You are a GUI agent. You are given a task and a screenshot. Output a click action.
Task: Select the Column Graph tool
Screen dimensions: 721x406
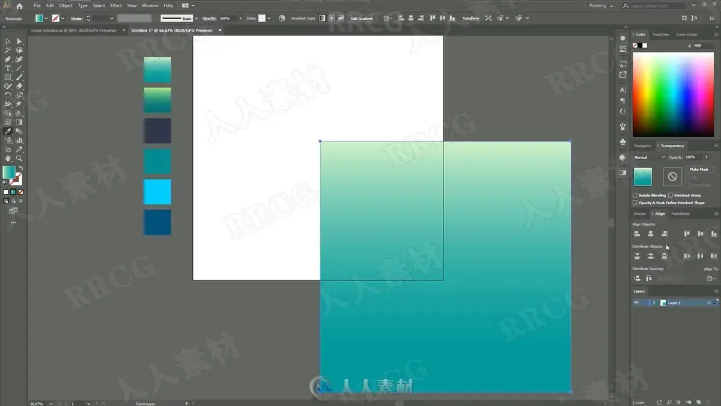coord(19,141)
